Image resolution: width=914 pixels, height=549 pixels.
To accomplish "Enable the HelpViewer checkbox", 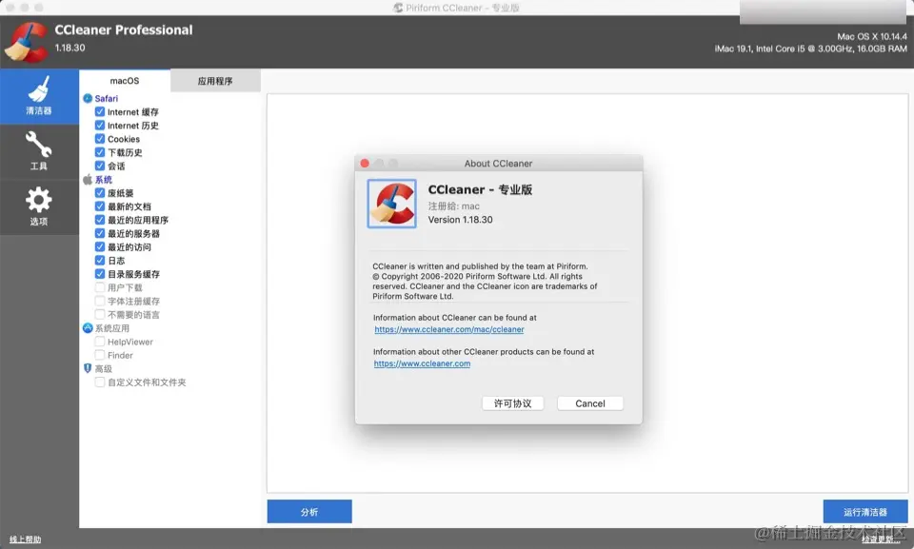I will [100, 342].
